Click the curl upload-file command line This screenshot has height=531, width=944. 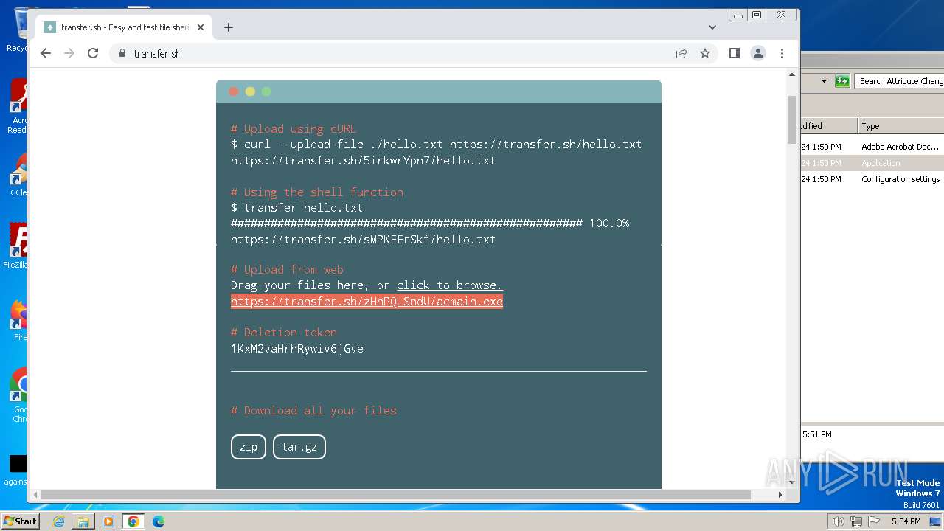(x=436, y=145)
